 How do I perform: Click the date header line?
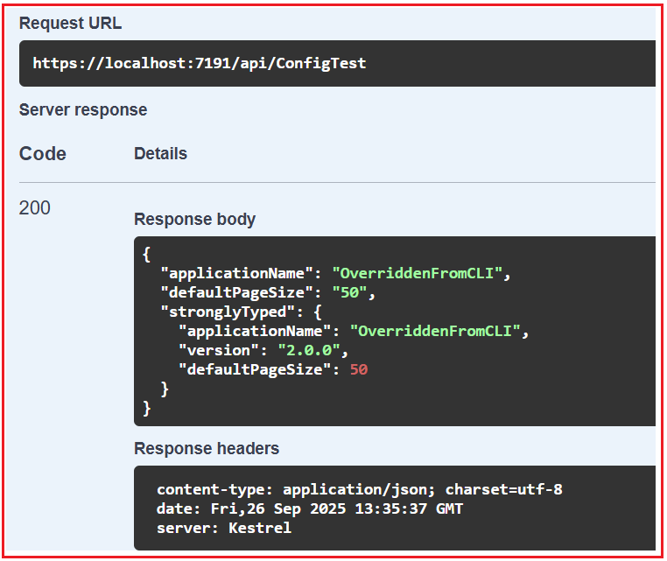click(x=309, y=509)
